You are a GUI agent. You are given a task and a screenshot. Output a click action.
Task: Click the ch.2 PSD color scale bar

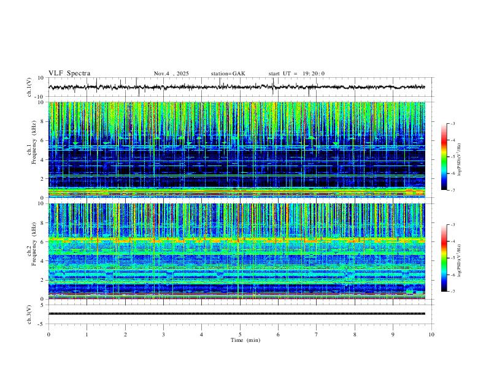coord(444,258)
